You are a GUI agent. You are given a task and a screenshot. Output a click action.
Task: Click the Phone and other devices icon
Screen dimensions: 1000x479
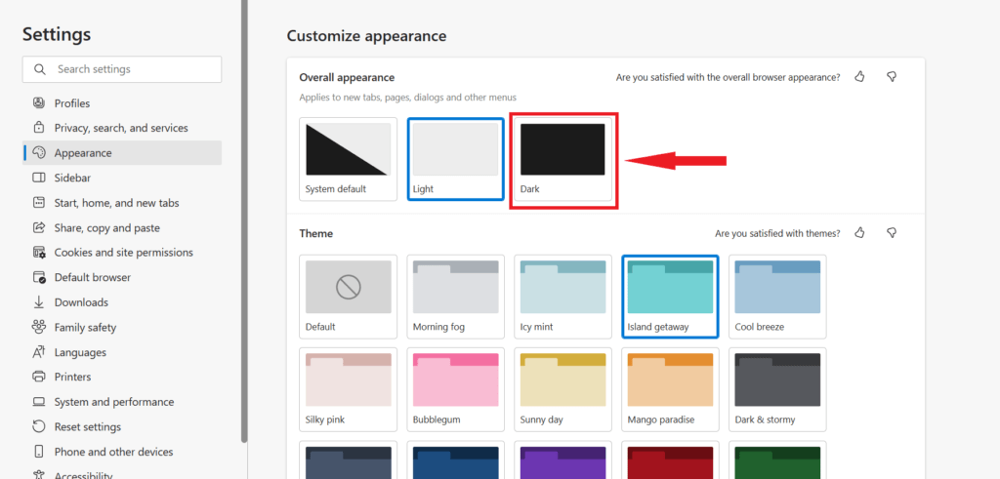tap(39, 452)
